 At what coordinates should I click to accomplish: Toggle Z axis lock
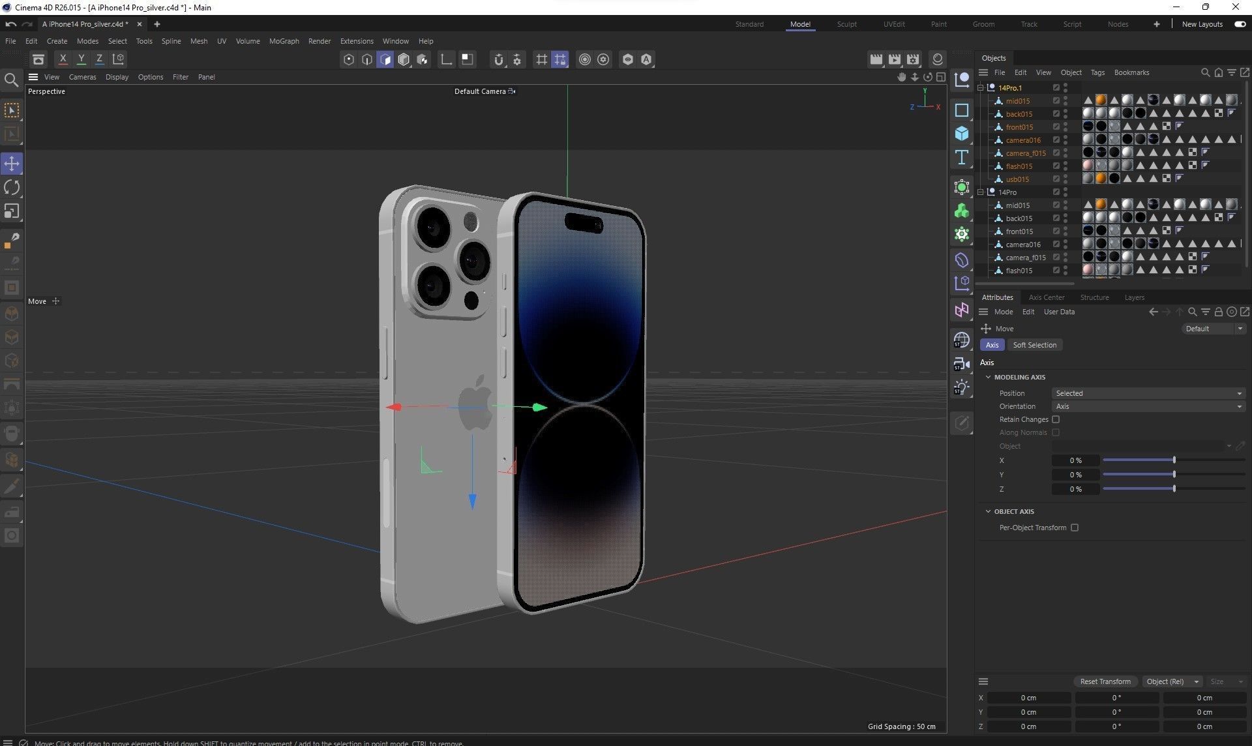(x=99, y=59)
